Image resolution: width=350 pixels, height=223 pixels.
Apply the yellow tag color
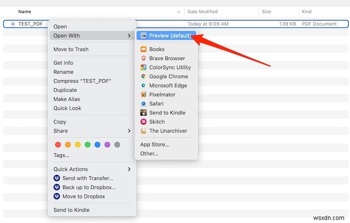[x=77, y=145]
